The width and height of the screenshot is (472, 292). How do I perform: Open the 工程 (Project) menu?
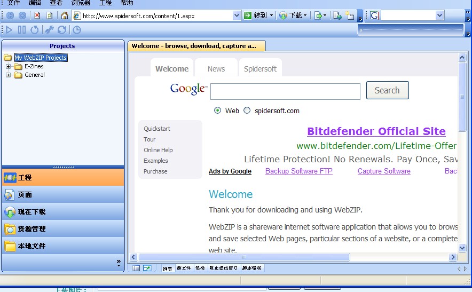[105, 3]
